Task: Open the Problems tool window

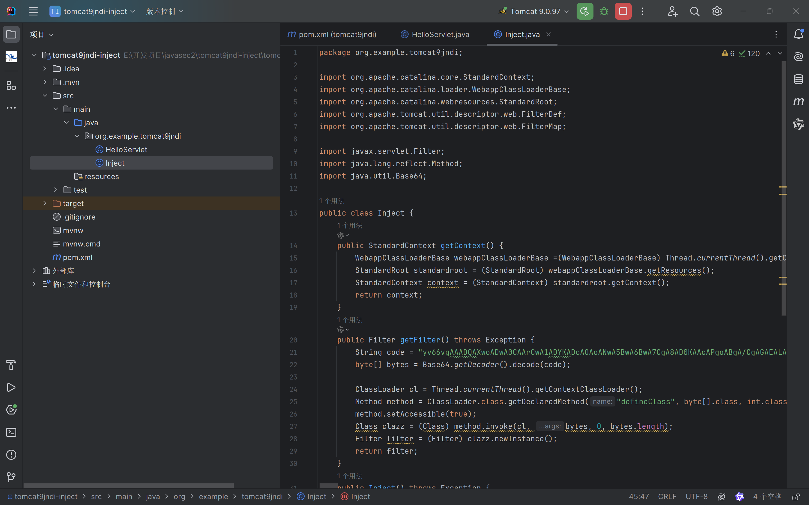Action: pos(11,454)
